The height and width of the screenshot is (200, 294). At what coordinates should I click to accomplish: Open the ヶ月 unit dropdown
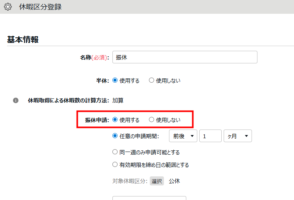pos(237,136)
